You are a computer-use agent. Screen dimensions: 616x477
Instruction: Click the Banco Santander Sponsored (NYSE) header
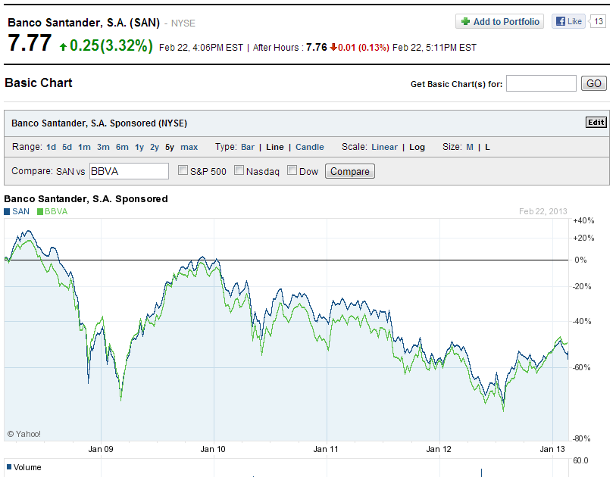(x=99, y=123)
